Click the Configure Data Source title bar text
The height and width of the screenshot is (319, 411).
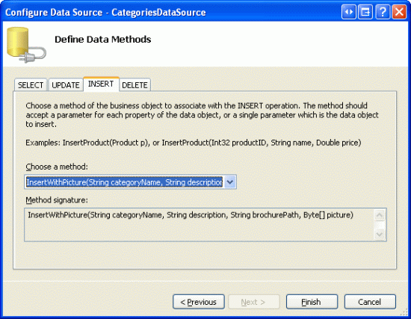pos(105,12)
